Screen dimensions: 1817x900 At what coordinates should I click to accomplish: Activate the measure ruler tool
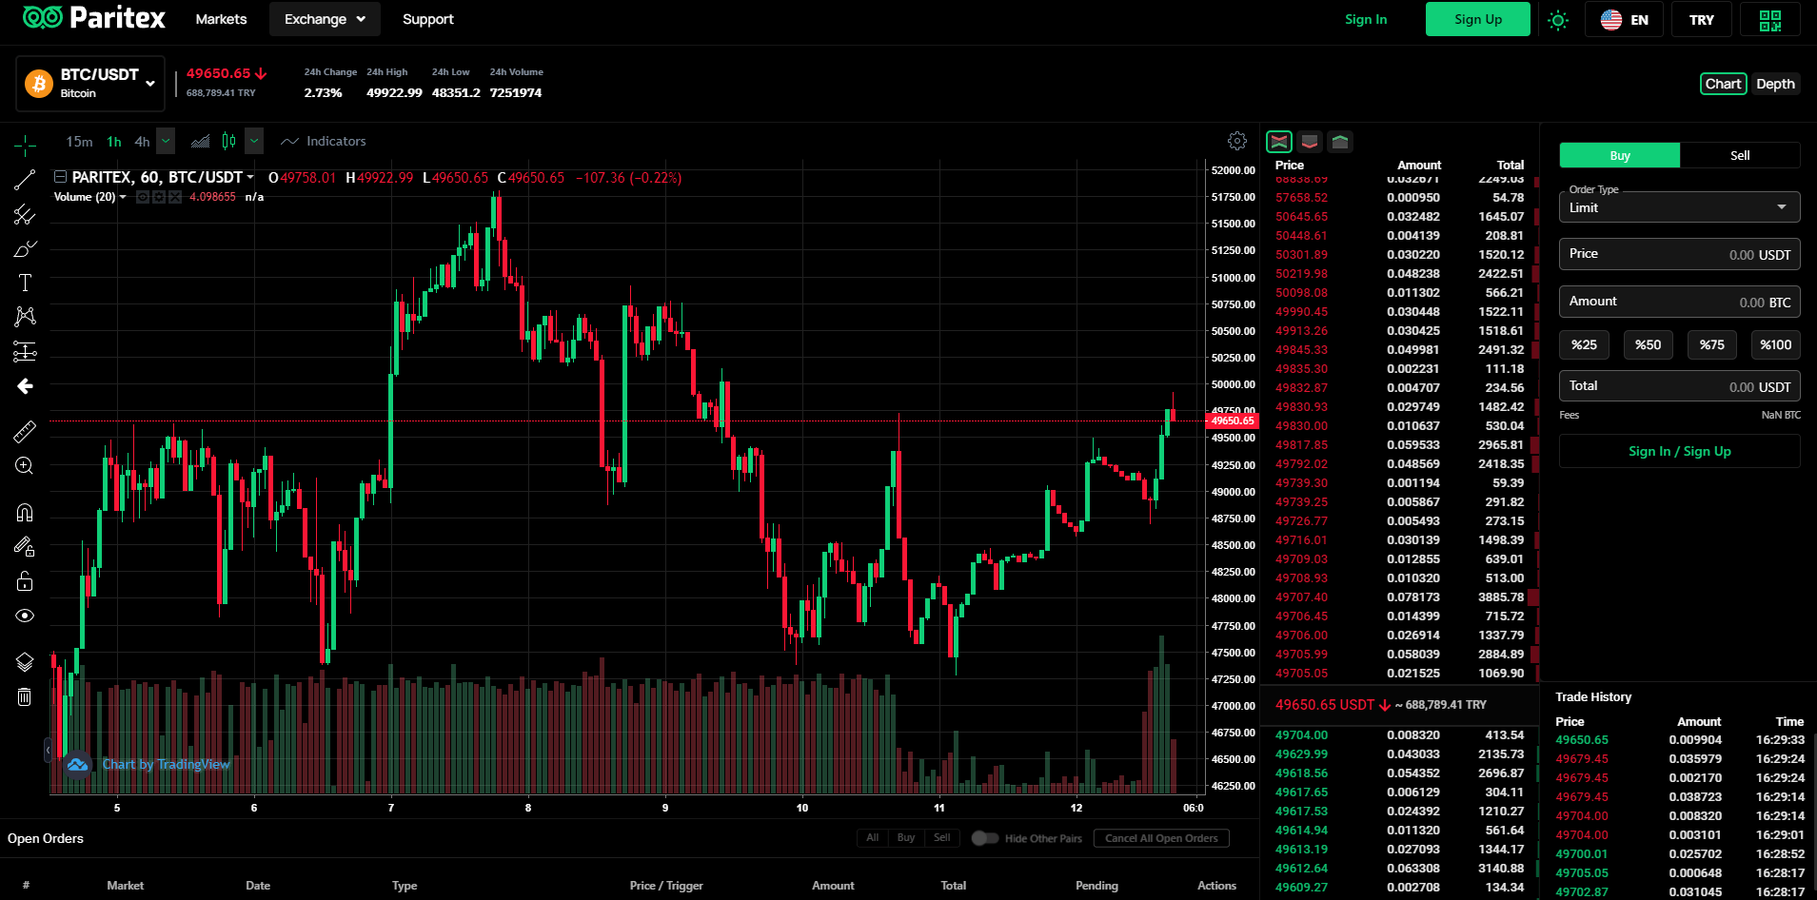tap(25, 432)
